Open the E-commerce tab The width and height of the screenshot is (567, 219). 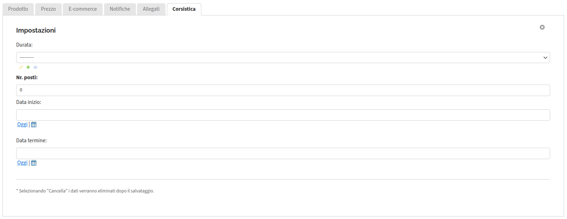(x=83, y=9)
